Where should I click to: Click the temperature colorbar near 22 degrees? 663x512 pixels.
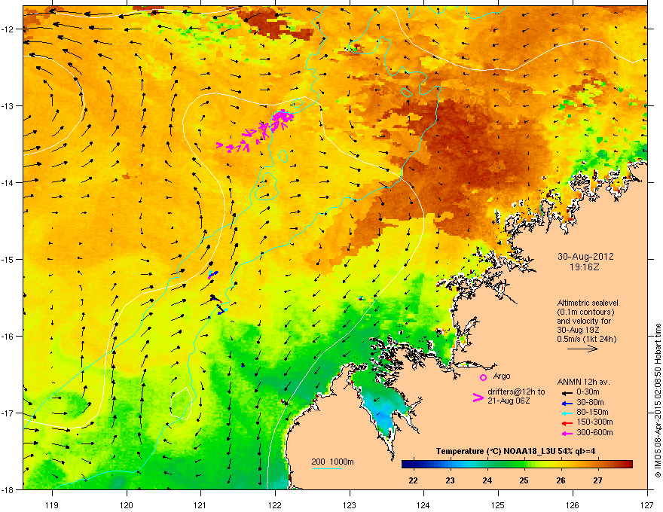coord(413,465)
